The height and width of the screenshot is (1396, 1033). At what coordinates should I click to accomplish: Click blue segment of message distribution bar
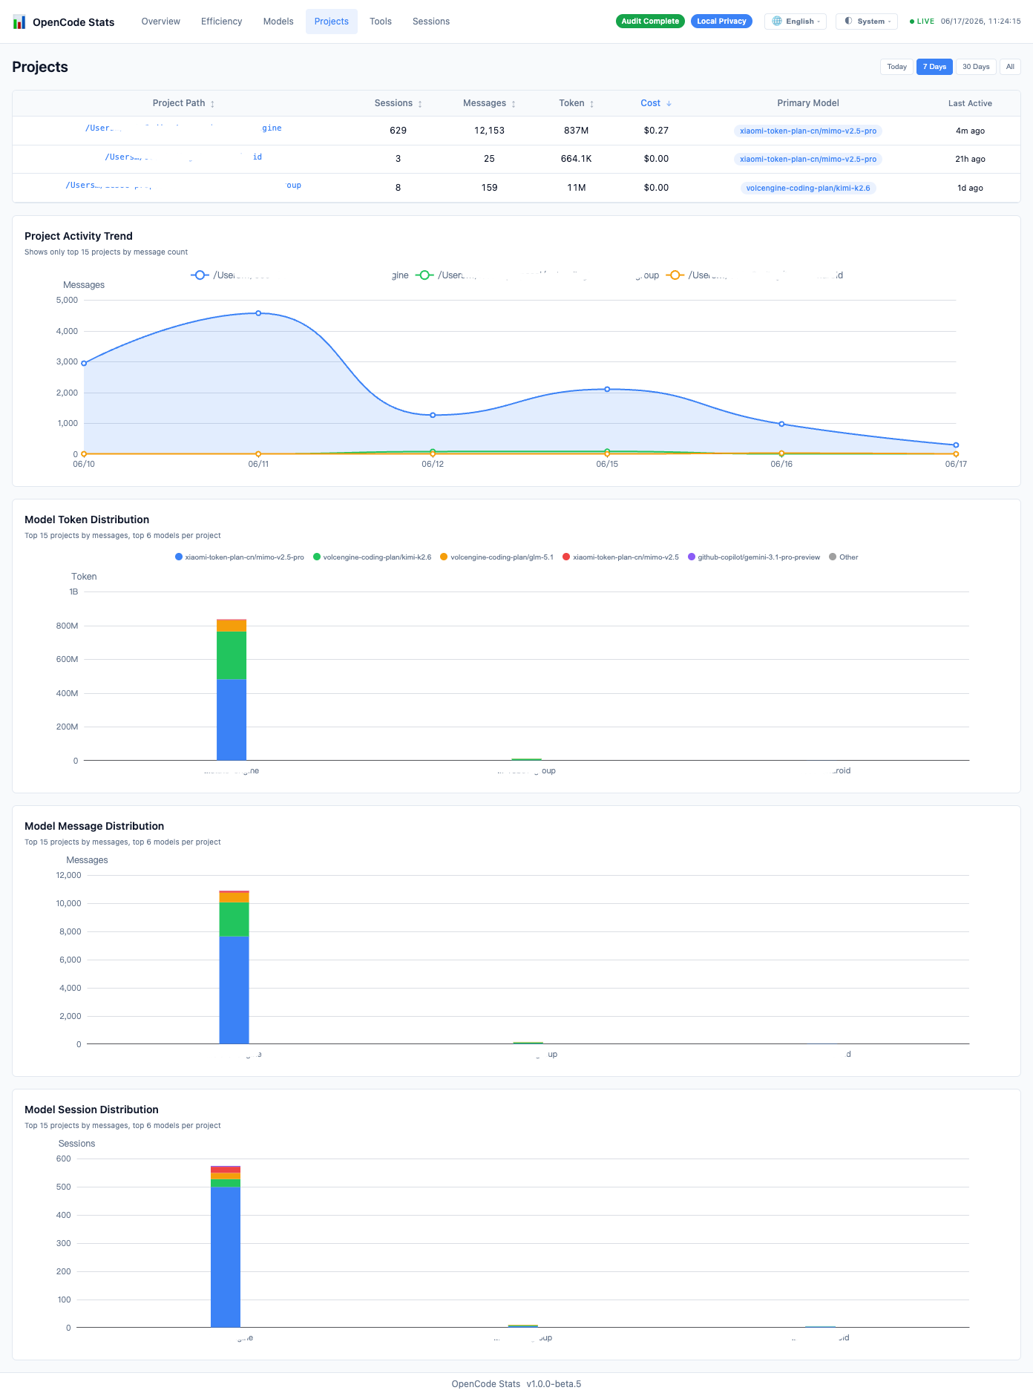click(234, 990)
